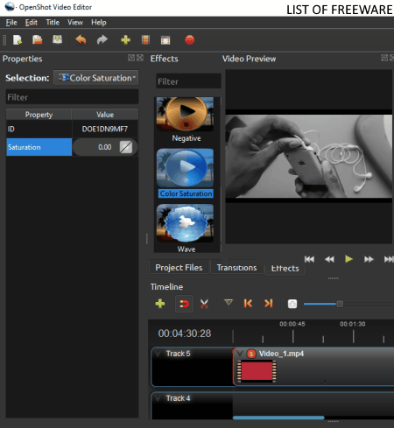Click the Property column header
394x428 pixels.
[x=39, y=115]
